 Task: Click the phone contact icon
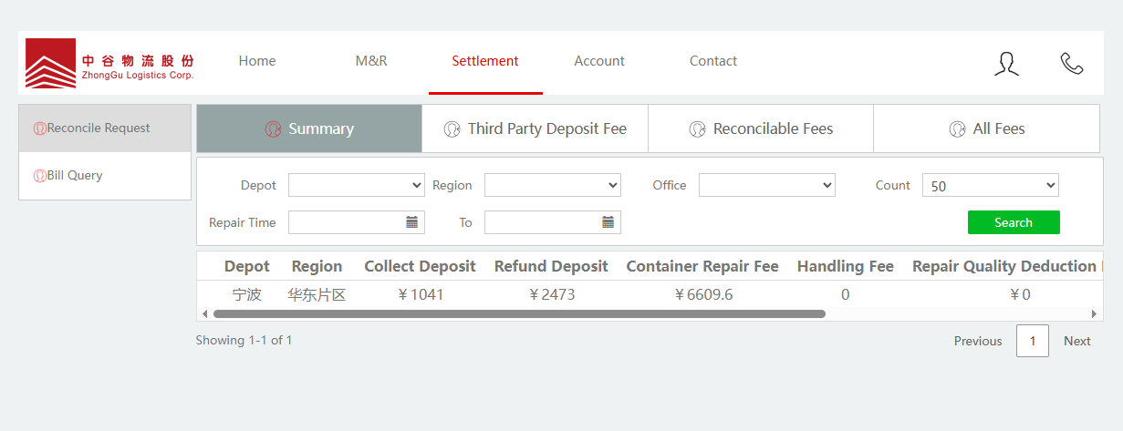1071,63
